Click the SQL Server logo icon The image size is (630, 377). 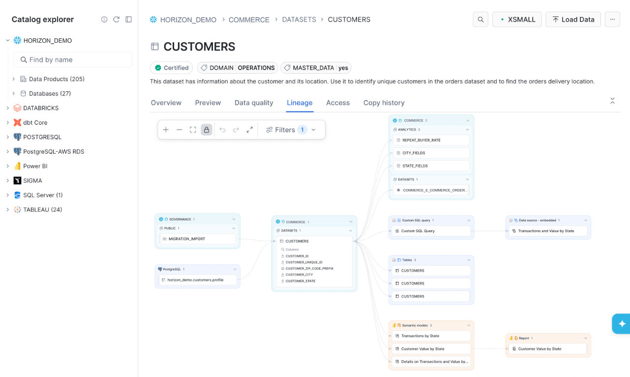(18, 195)
